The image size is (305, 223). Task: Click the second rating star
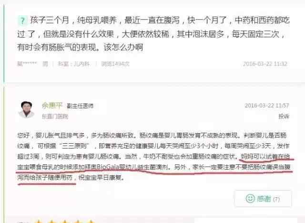point(52,222)
